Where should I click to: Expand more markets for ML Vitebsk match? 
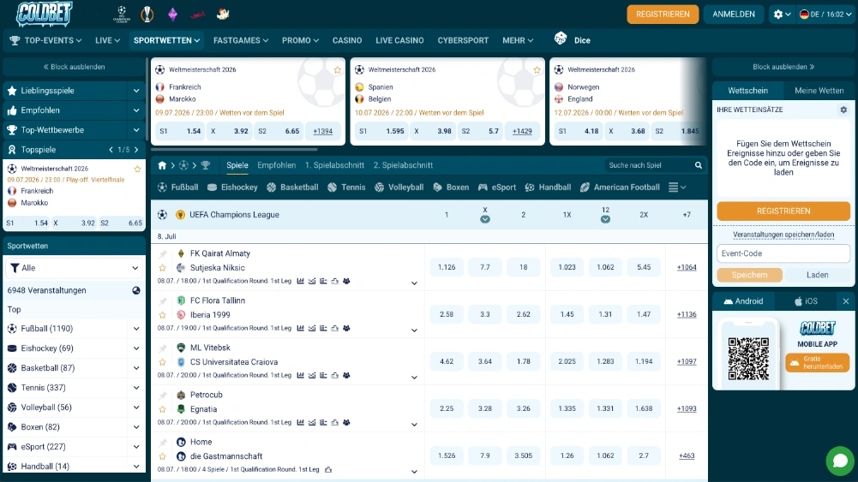click(414, 378)
